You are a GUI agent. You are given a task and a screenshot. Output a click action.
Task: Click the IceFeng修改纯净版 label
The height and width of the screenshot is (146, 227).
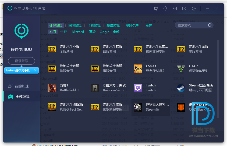pyautogui.click(x=18, y=70)
